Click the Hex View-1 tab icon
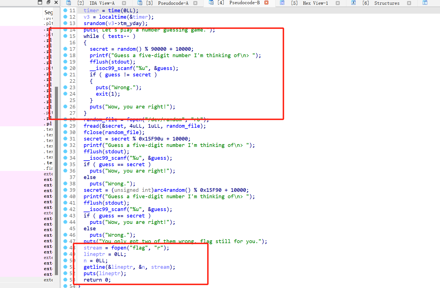Image resolution: width=440 pixels, height=288 pixels. 282,3
